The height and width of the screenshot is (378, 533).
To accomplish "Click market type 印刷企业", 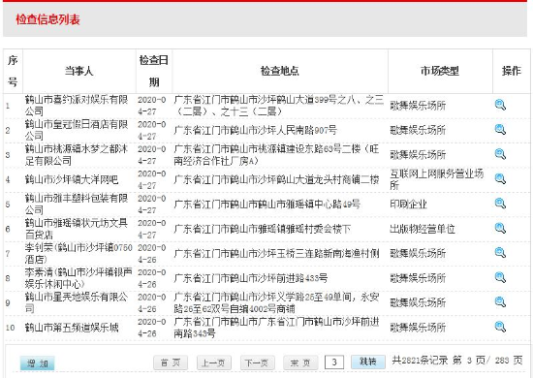I will [x=408, y=204].
